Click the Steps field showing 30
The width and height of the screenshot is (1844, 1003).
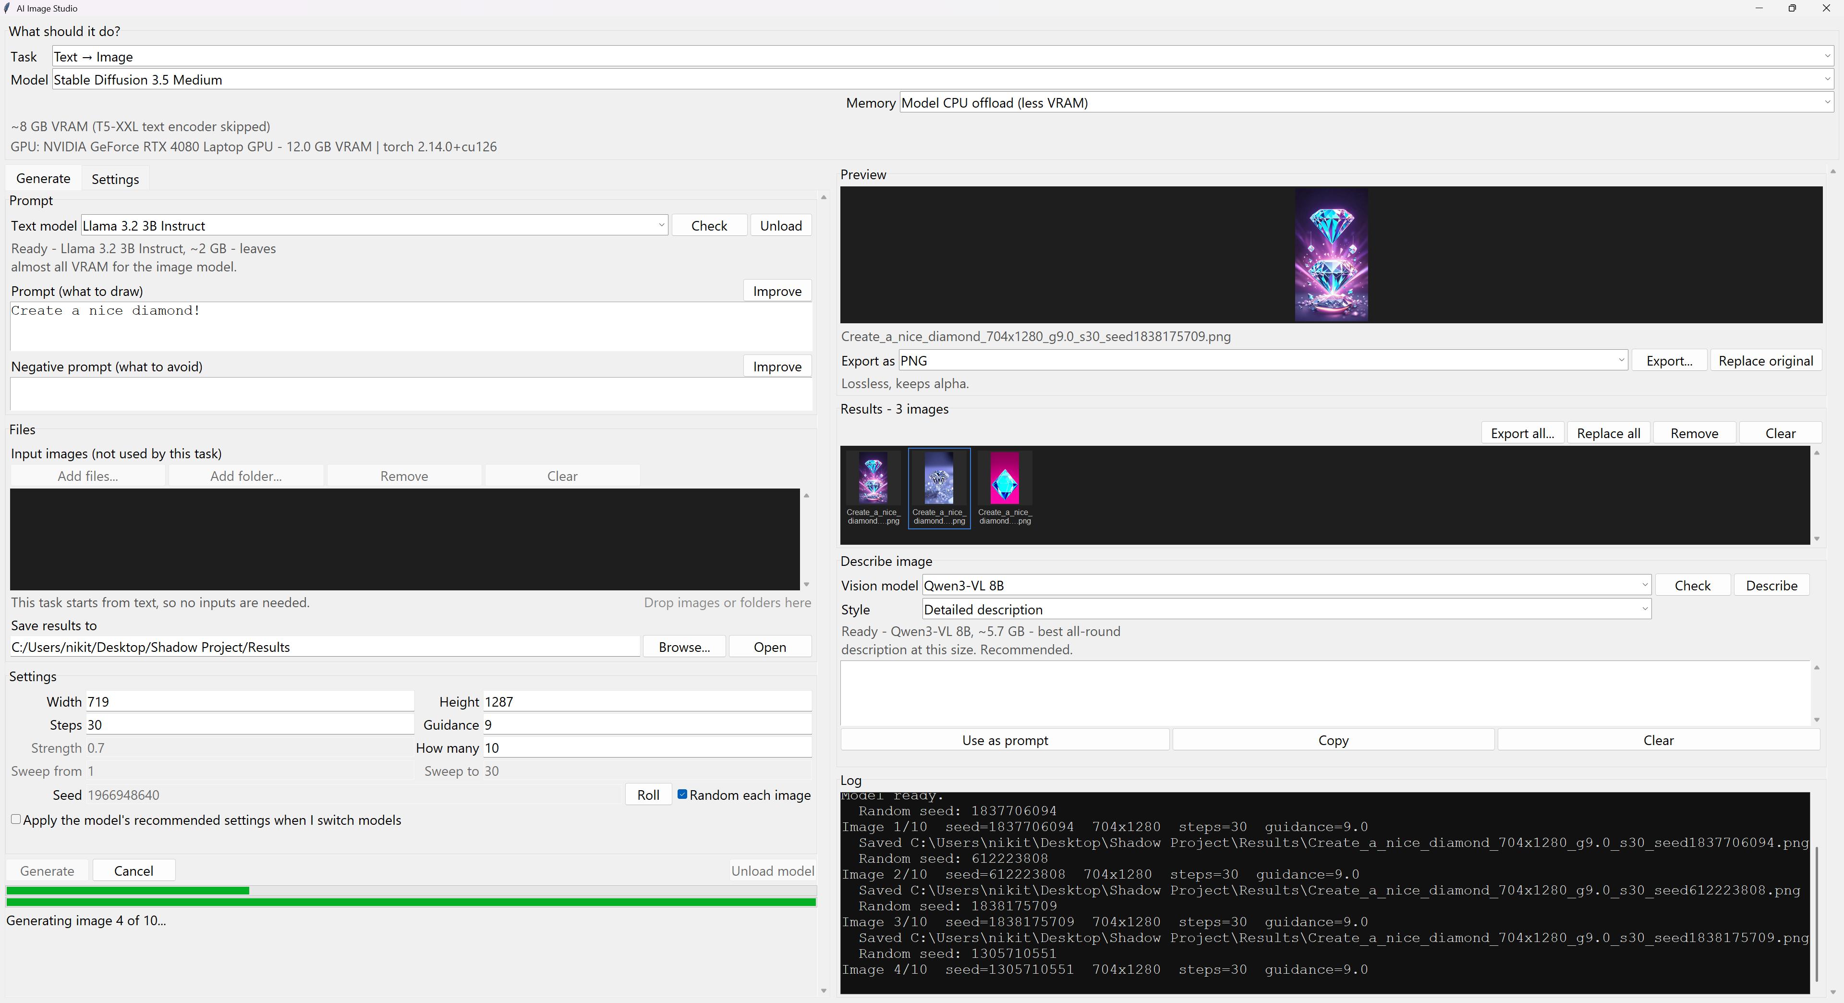click(250, 724)
